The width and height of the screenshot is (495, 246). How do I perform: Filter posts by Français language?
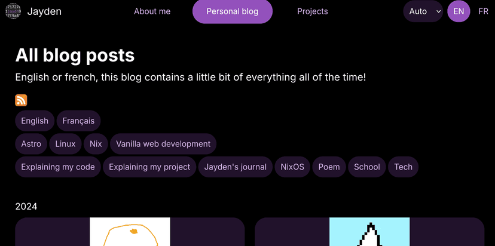click(78, 121)
